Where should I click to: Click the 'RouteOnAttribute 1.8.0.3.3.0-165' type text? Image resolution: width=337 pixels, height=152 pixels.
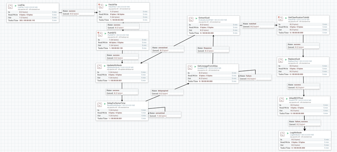[121, 105]
